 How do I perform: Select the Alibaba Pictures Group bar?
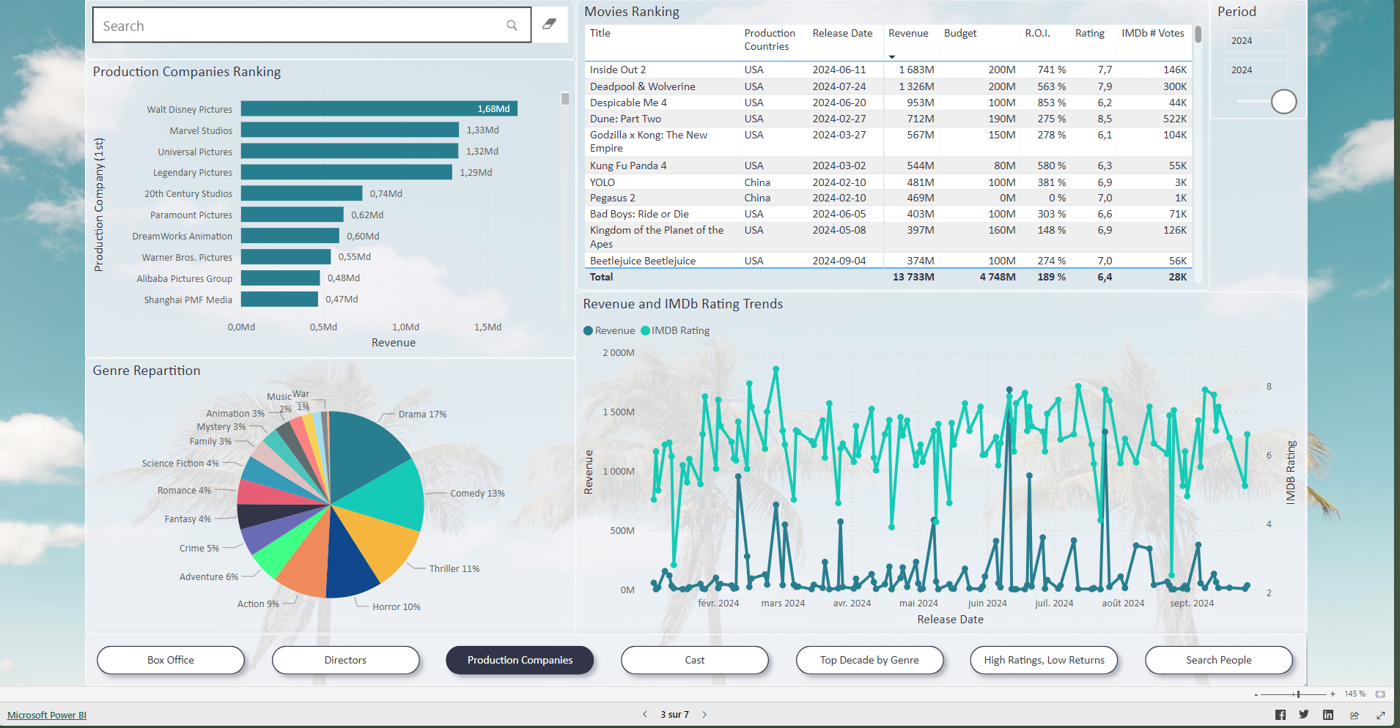[280, 278]
